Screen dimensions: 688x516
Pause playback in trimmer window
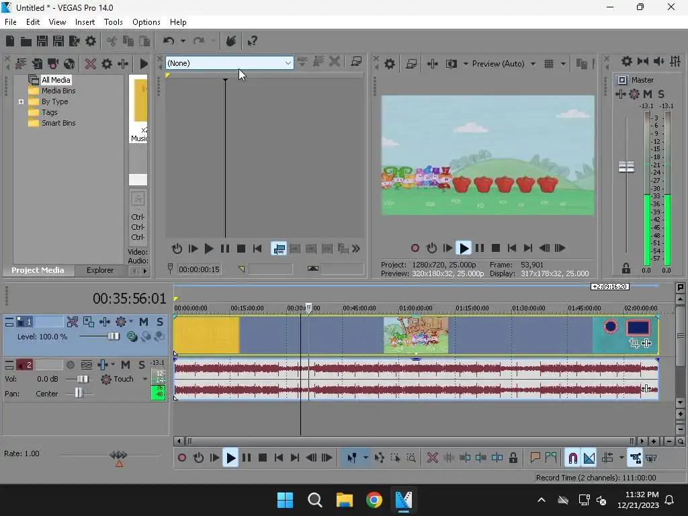tap(224, 249)
